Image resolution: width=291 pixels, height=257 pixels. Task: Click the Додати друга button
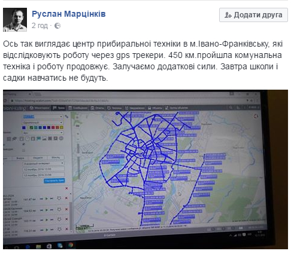[x=253, y=15]
